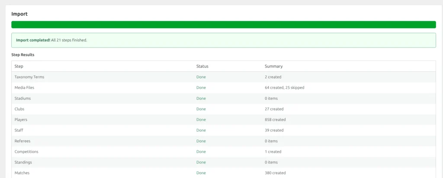Viewport: 443px width, 178px height.
Task: Click the "39 created" summary cell
Action: pos(274,130)
